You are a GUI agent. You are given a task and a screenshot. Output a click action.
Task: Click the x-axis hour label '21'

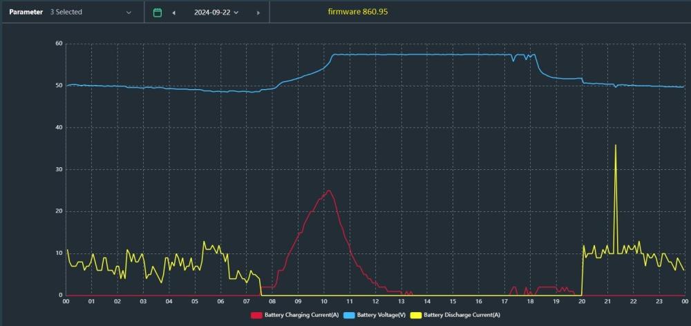click(x=607, y=302)
